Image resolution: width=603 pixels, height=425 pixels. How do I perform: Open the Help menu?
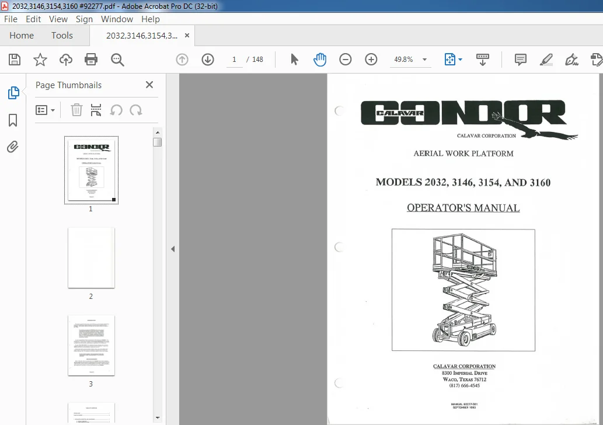(151, 19)
